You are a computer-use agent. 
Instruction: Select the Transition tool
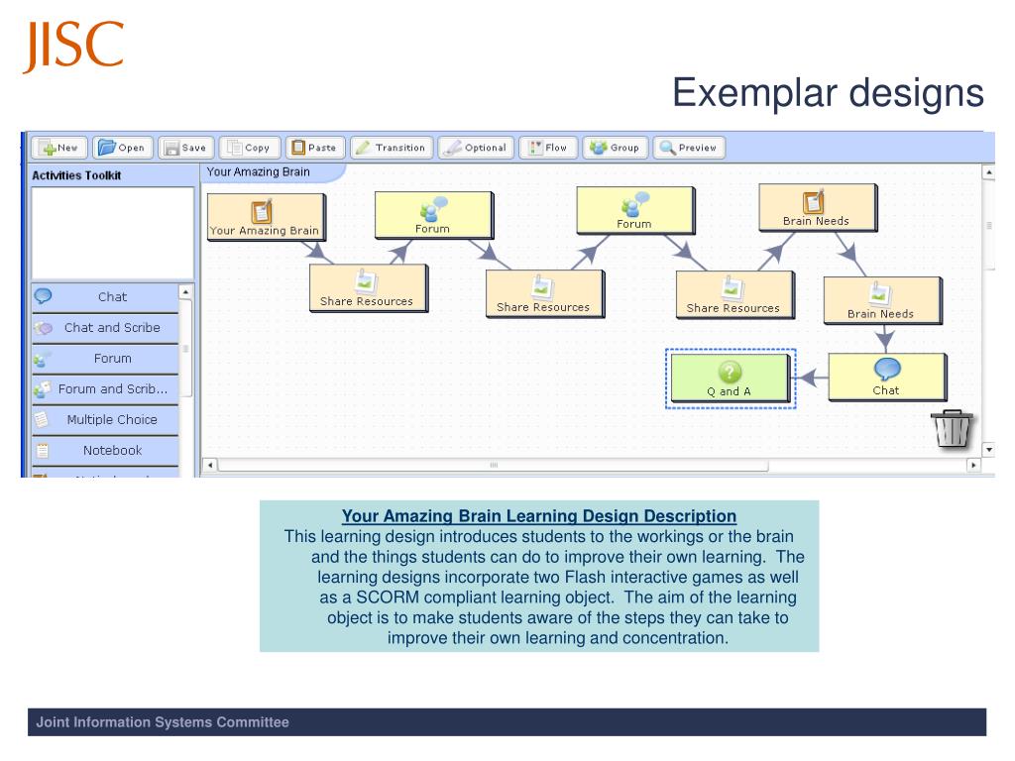coord(392,148)
